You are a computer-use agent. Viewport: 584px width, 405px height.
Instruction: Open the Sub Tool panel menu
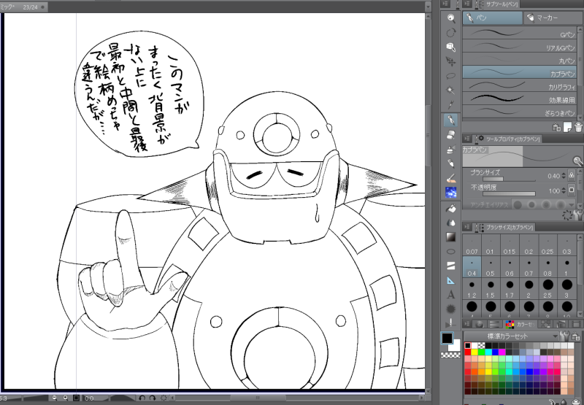coord(467,4)
